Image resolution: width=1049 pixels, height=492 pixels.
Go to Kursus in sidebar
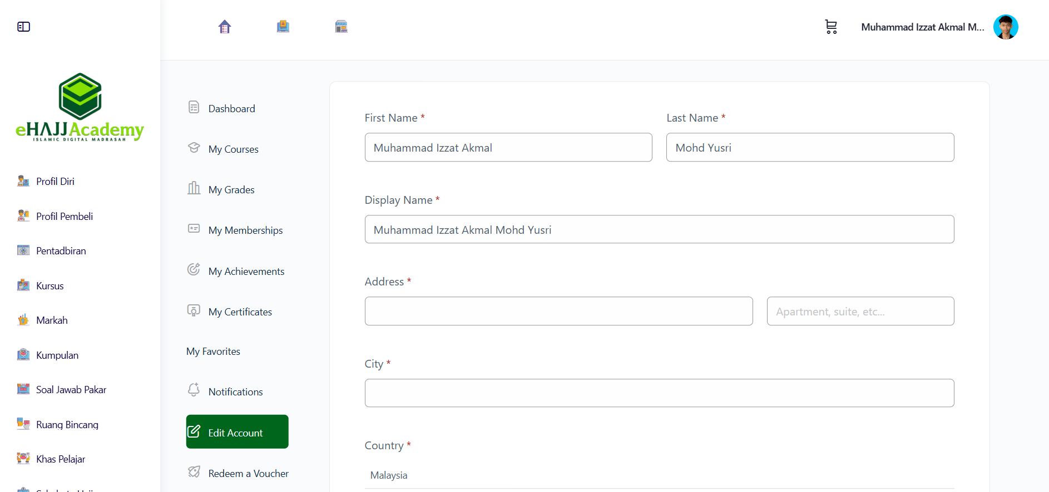[x=50, y=285]
